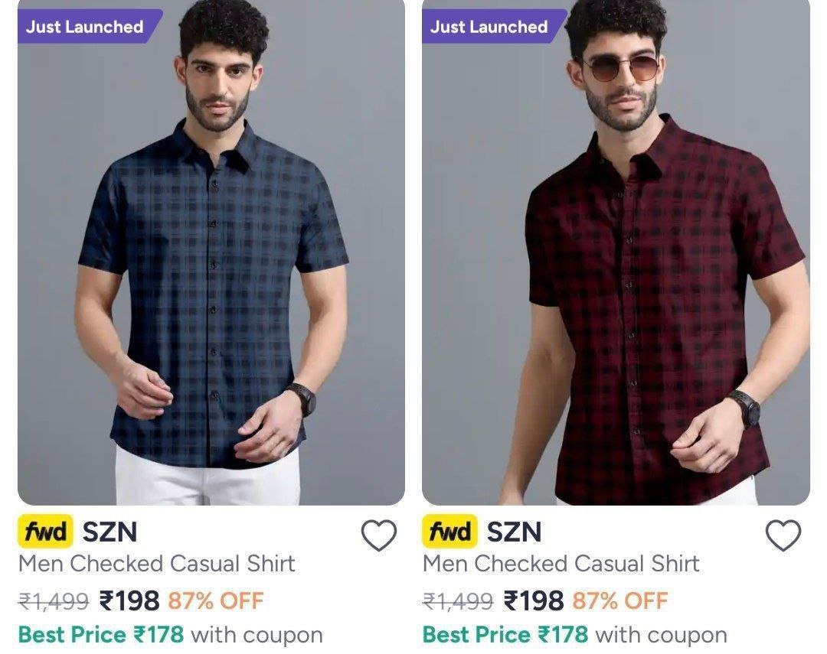Open SZN brand name under blue shirt
827x654 pixels.
tap(110, 532)
